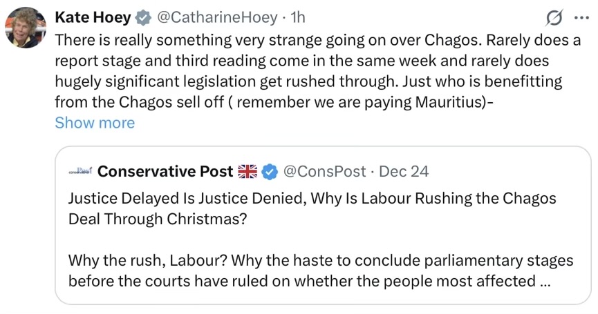Open the @ConsPost handle
598x314 pixels.
(x=326, y=171)
